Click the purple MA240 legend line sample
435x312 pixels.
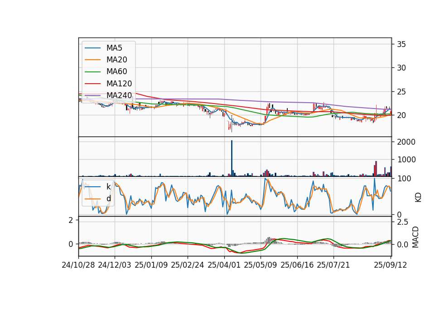pyautogui.click(x=92, y=95)
